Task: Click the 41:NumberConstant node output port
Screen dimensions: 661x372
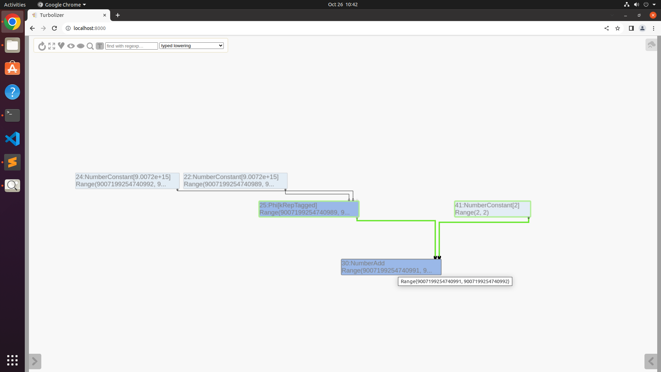Action: point(528,218)
